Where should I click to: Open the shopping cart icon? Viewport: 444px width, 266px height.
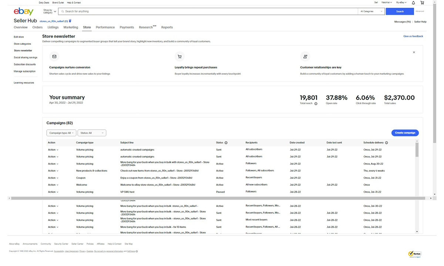click(x=422, y=3)
